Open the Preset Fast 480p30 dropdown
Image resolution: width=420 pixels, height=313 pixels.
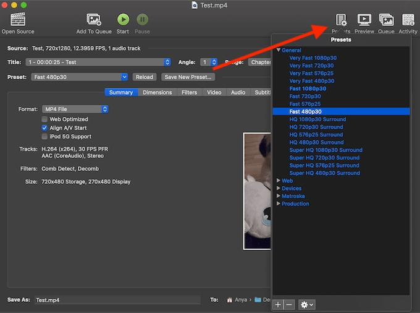pos(79,77)
